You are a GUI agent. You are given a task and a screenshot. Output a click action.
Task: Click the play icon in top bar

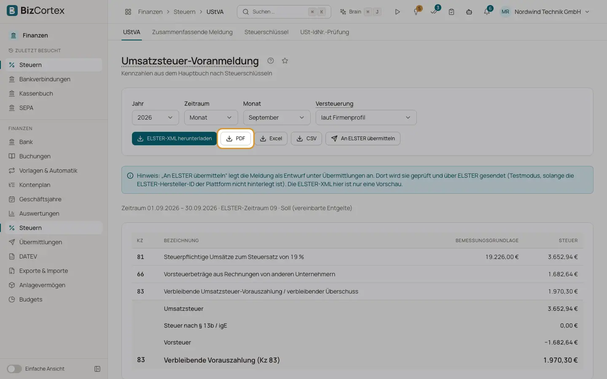(397, 12)
